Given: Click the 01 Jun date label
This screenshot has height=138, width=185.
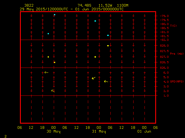Looking at the screenshot, I should coord(144,131).
